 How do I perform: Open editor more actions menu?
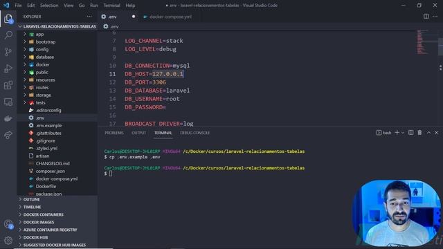click(435, 17)
